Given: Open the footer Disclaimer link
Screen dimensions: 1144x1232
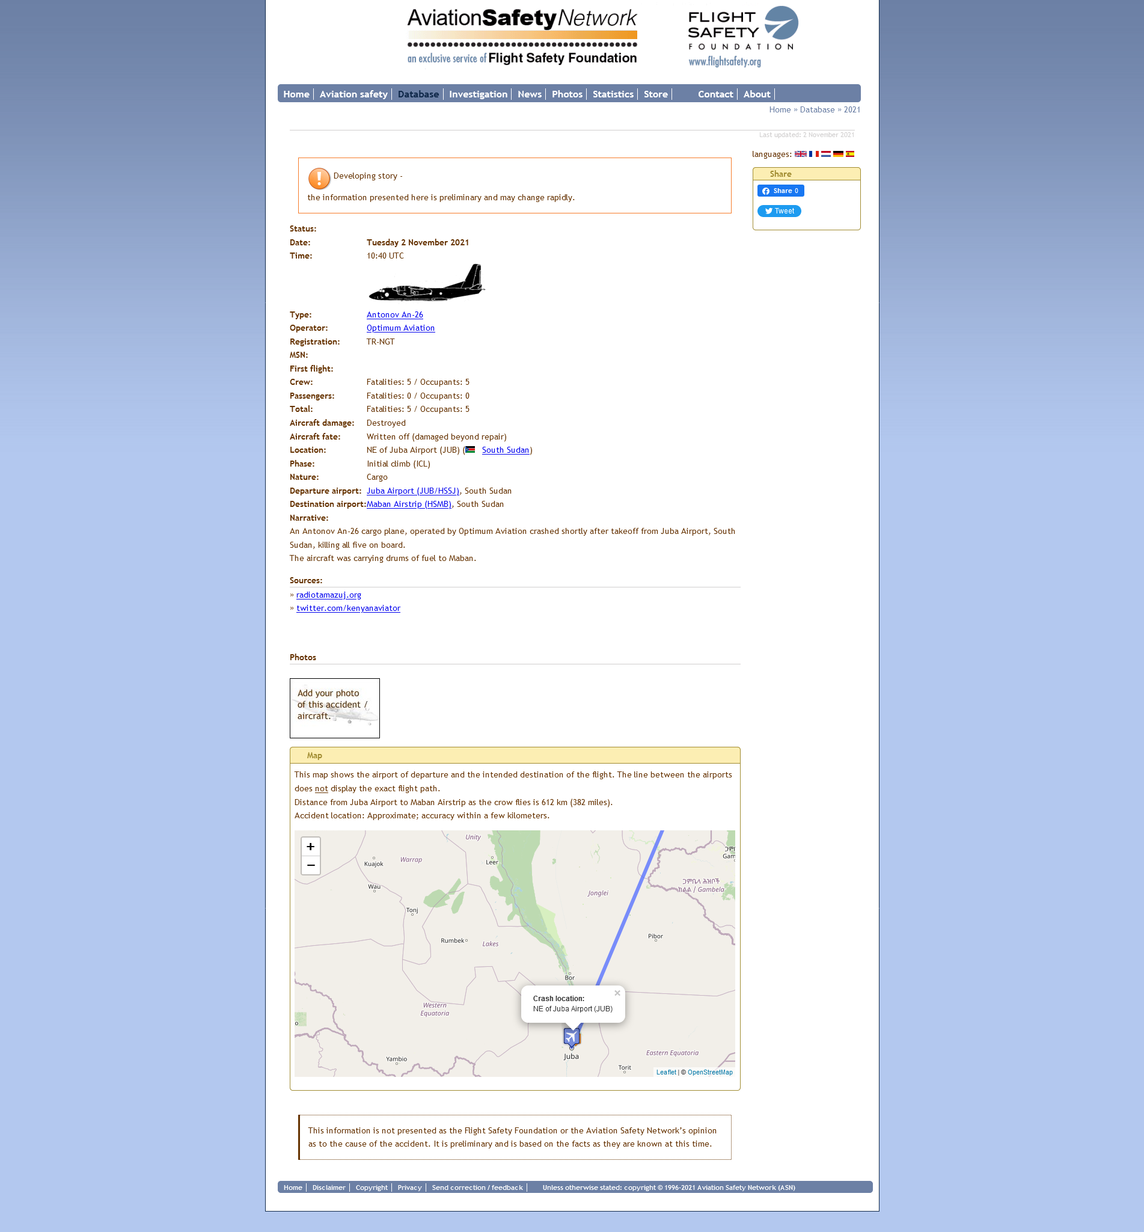Looking at the screenshot, I should point(329,1188).
